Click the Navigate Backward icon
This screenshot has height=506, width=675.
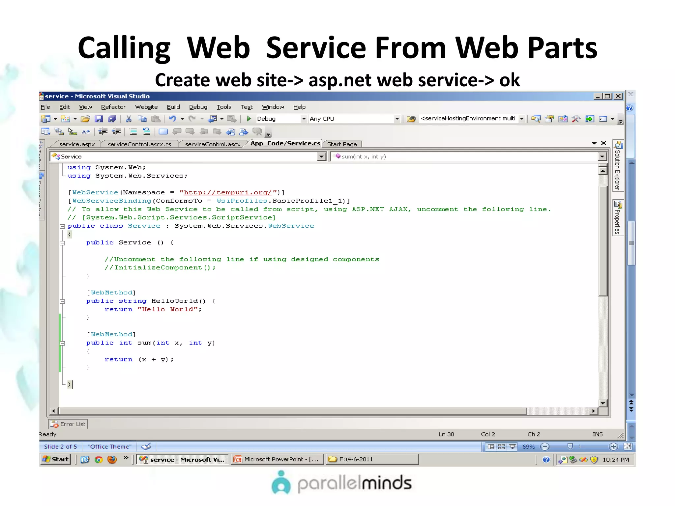coord(213,119)
